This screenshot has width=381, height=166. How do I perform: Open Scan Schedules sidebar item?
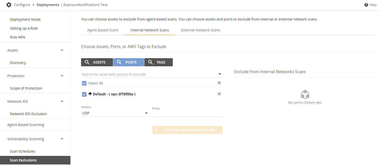click(x=23, y=151)
